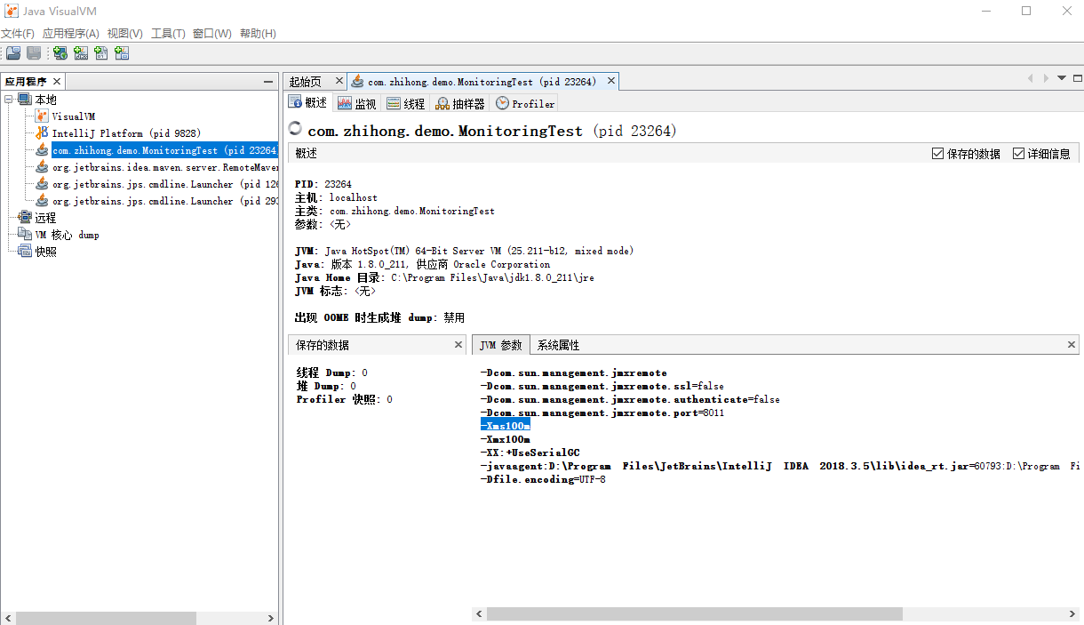This screenshot has height=625, width=1084.
Task: Close the 起始页 tab
Action: [x=339, y=80]
